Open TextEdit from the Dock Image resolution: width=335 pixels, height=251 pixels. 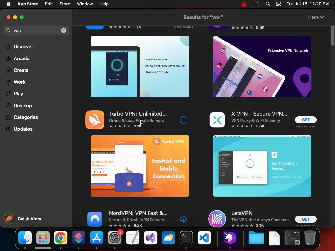tap(132, 238)
